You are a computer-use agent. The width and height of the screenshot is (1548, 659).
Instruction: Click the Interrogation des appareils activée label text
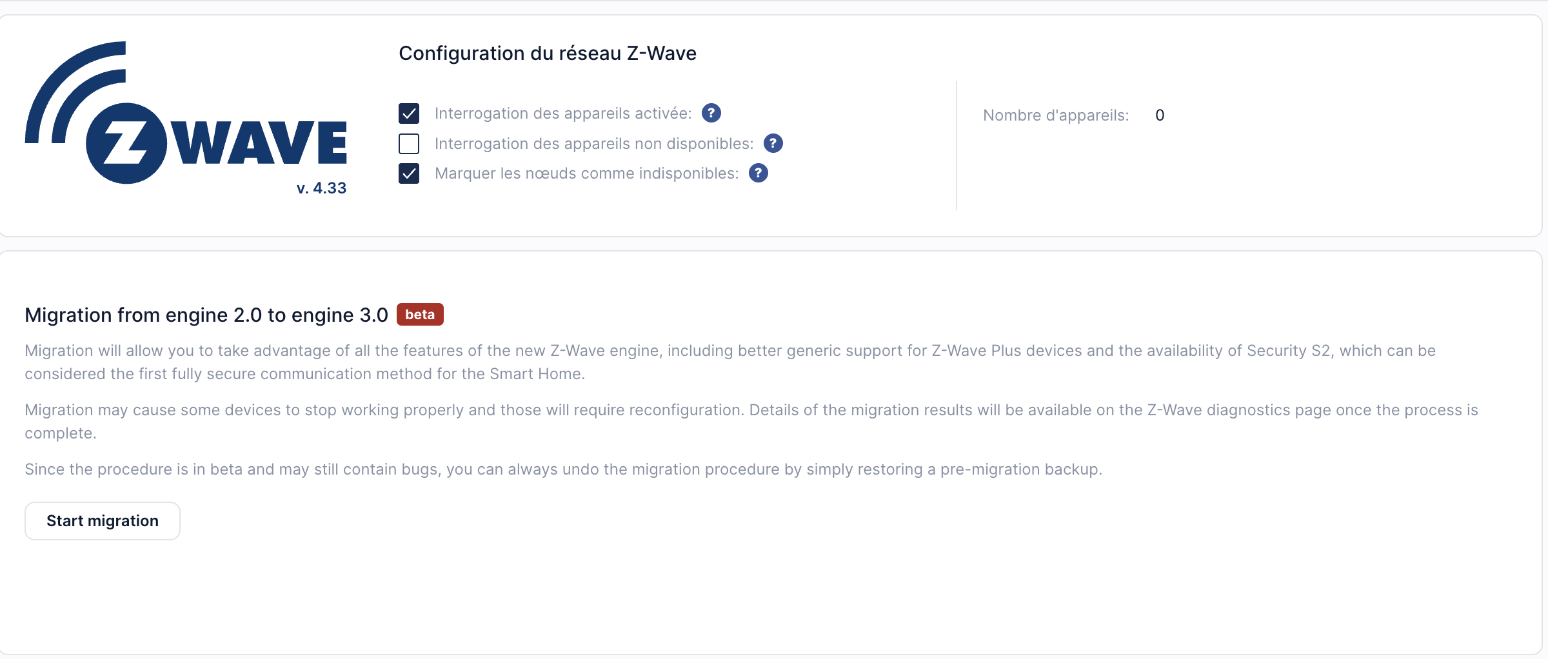562,113
